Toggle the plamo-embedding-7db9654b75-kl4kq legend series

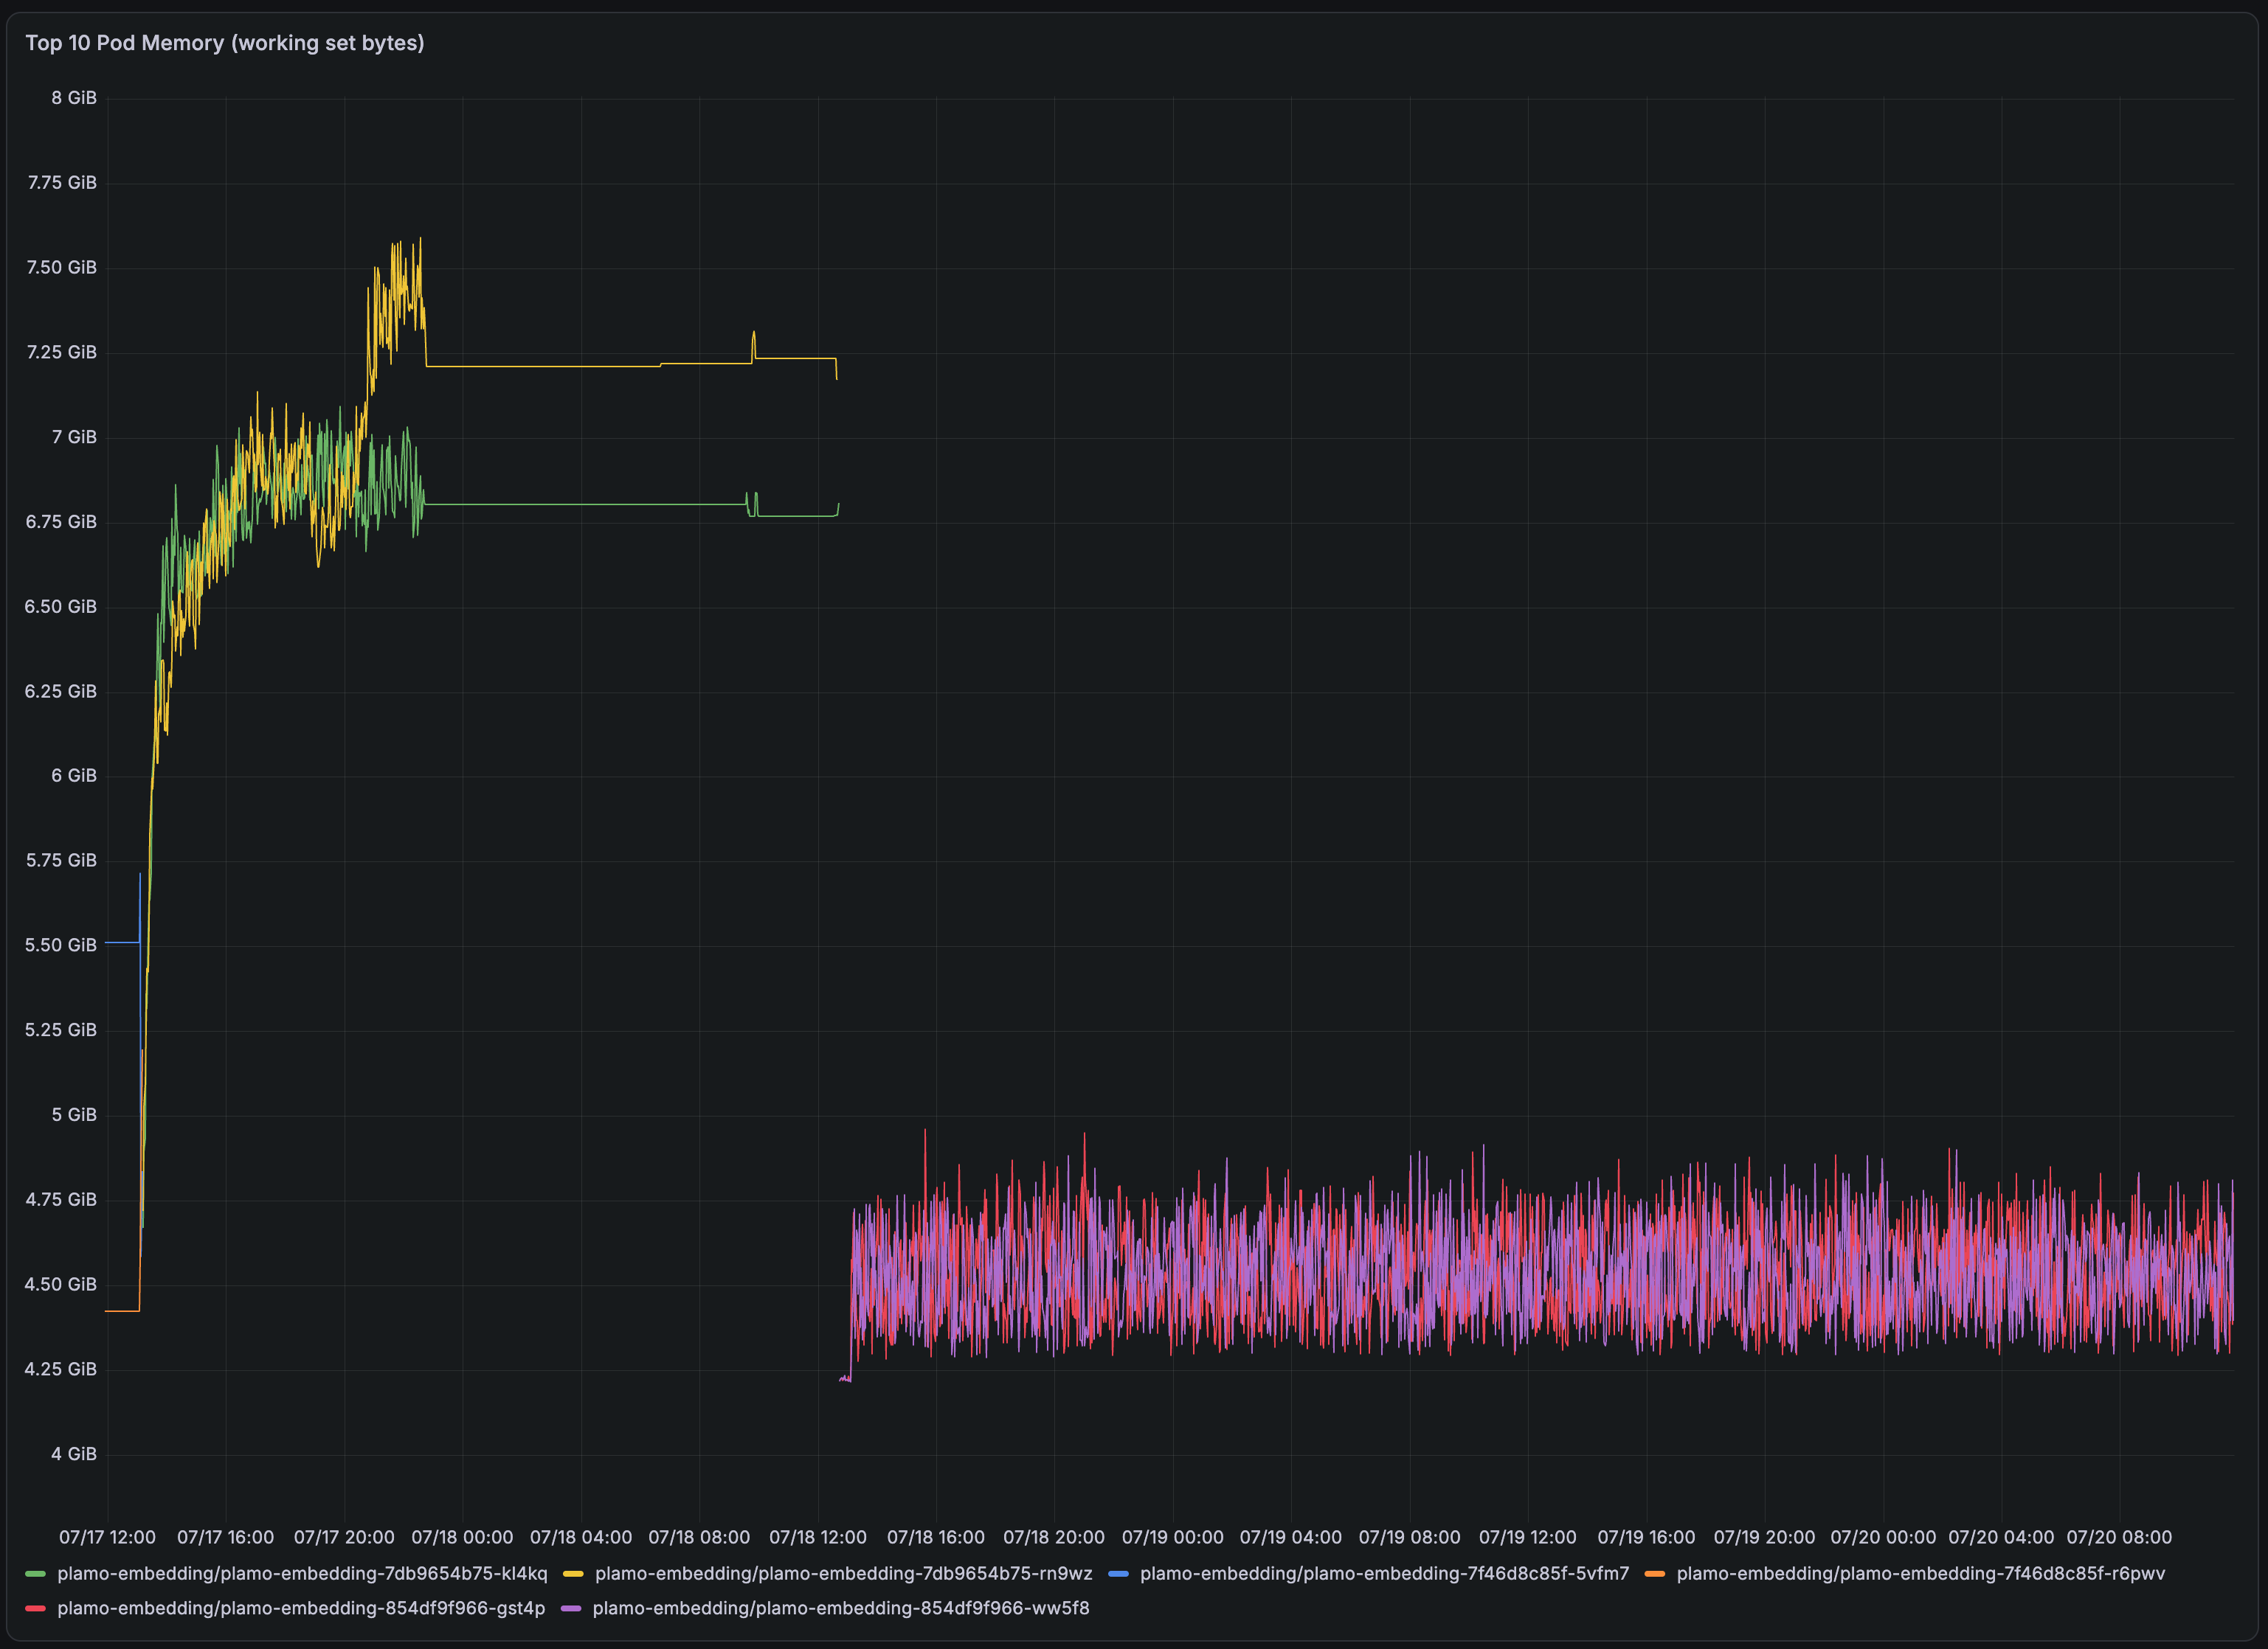(x=302, y=1573)
